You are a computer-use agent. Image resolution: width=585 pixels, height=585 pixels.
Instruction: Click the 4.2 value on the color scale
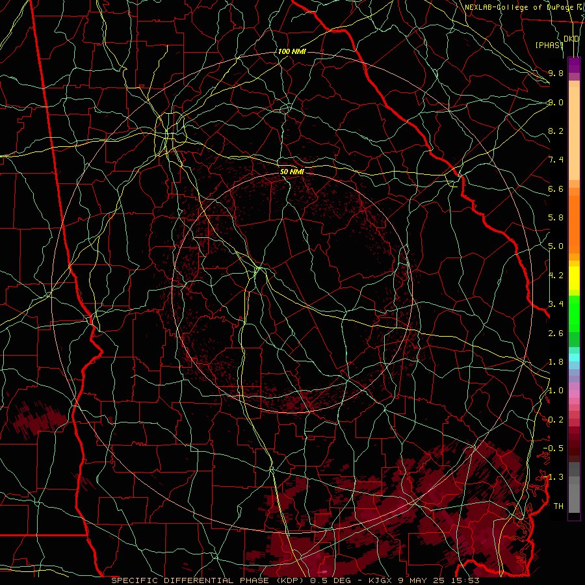pos(556,276)
